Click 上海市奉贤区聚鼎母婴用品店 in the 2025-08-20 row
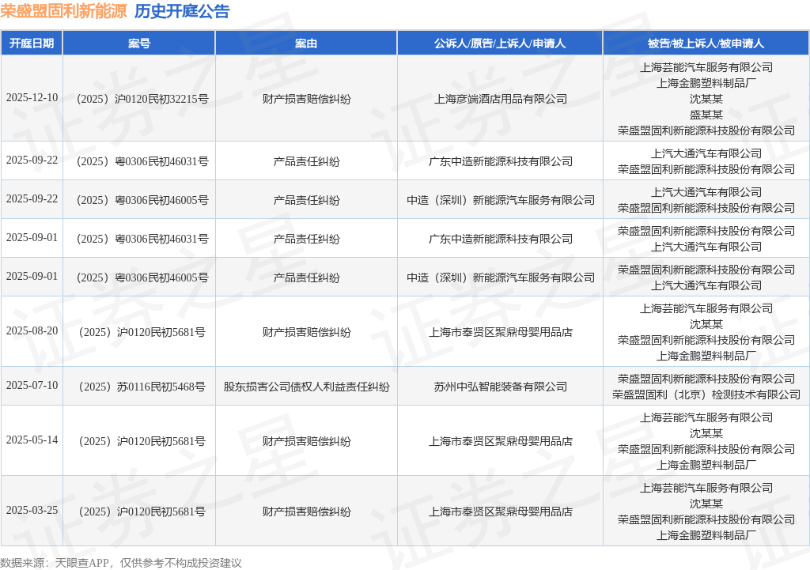810x570 pixels. [x=500, y=331]
